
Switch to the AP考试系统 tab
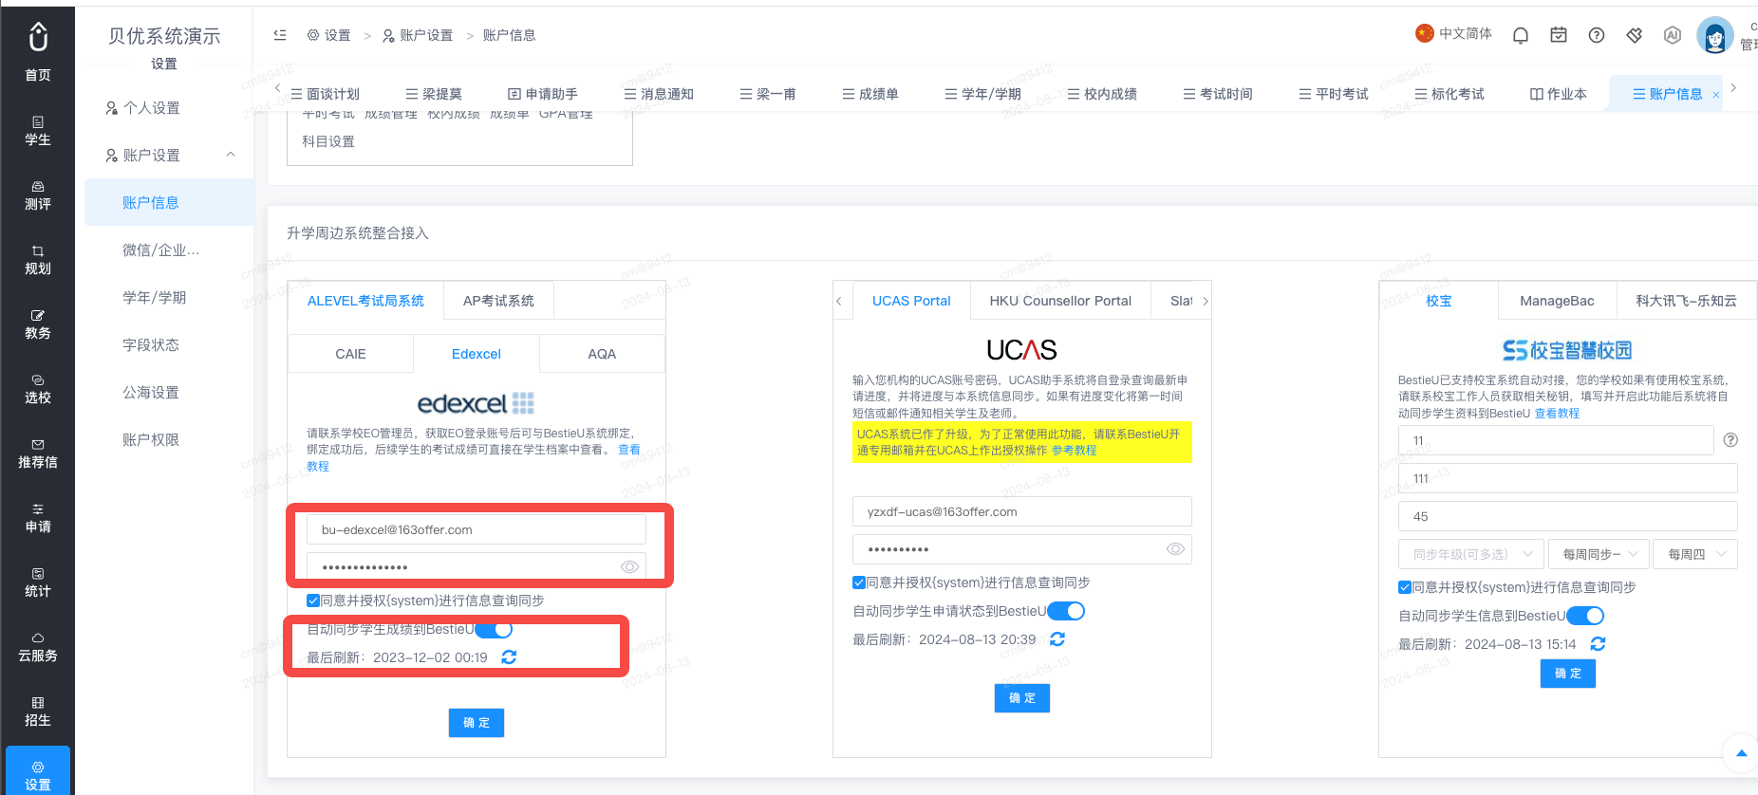coord(498,301)
